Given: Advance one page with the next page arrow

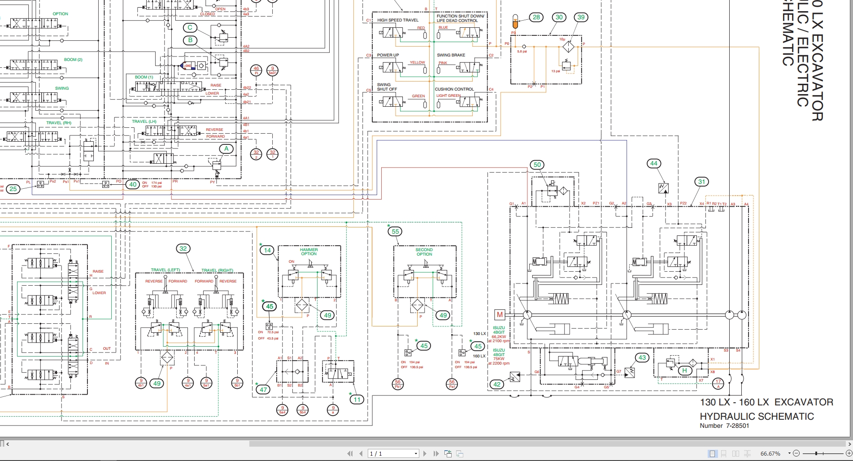Looking at the screenshot, I should (x=425, y=453).
